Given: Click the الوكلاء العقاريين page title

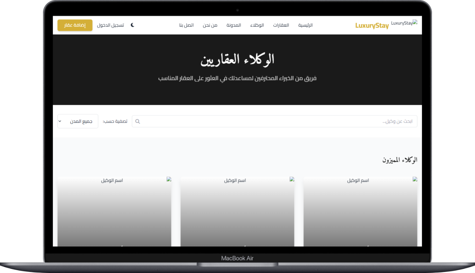Looking at the screenshot, I should click(237, 60).
